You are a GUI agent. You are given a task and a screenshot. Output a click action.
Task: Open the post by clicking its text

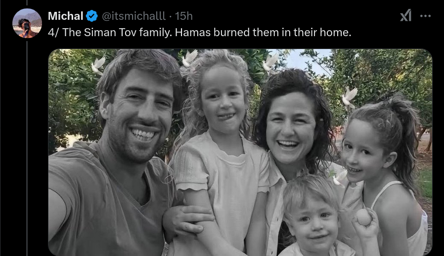click(x=199, y=32)
